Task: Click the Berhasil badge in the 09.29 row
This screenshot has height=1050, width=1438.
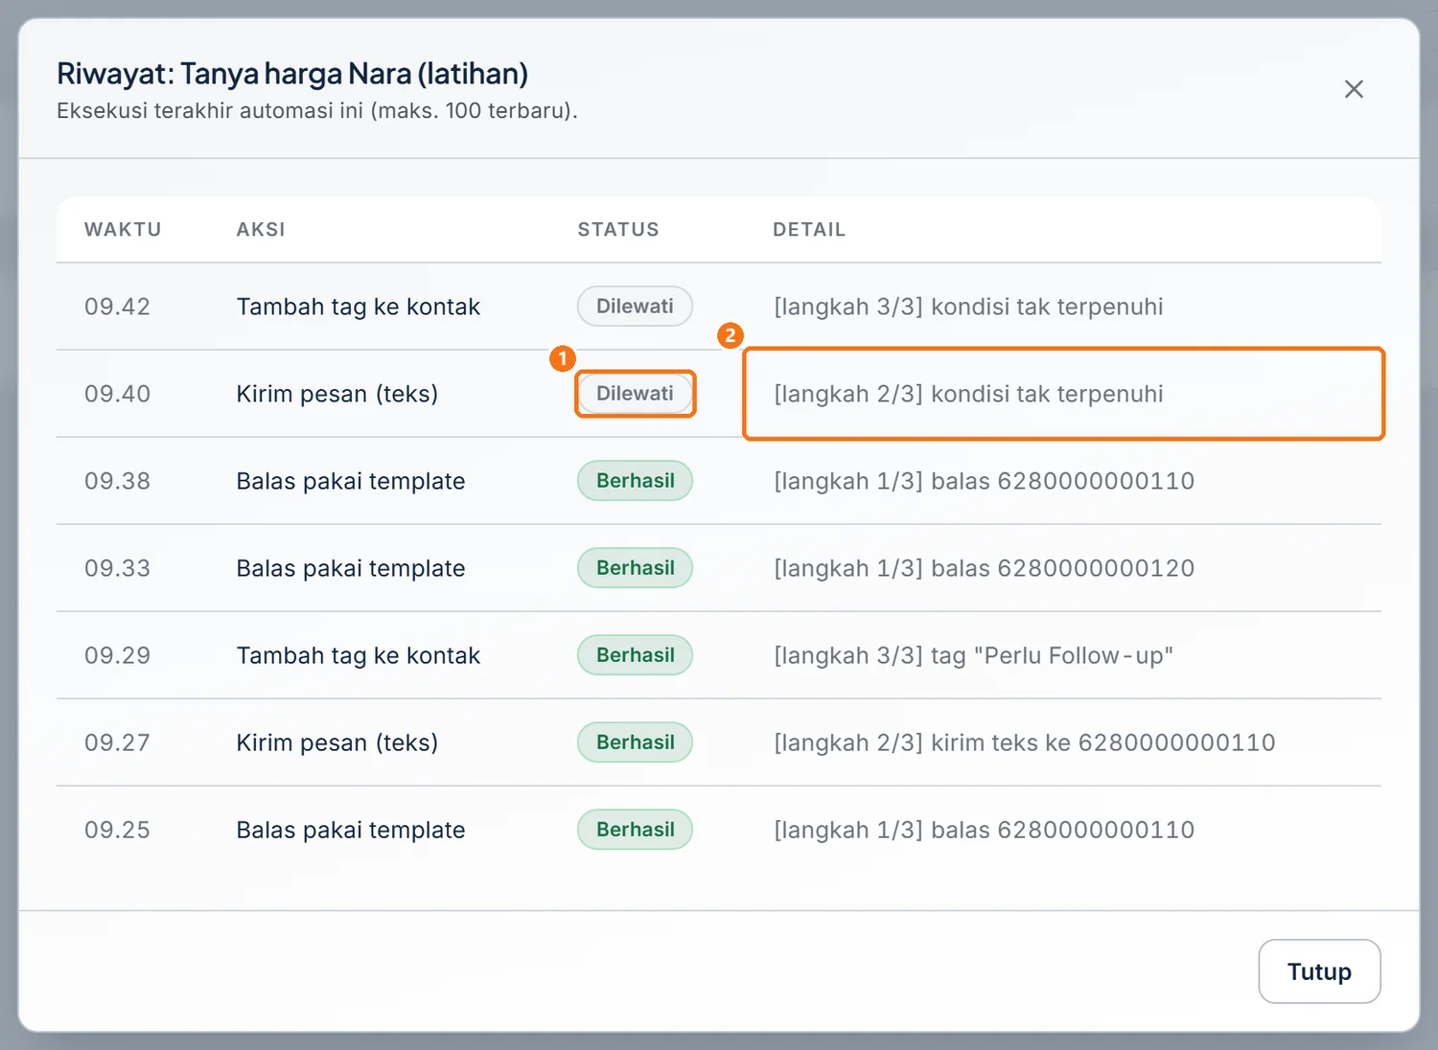Action: (x=635, y=655)
